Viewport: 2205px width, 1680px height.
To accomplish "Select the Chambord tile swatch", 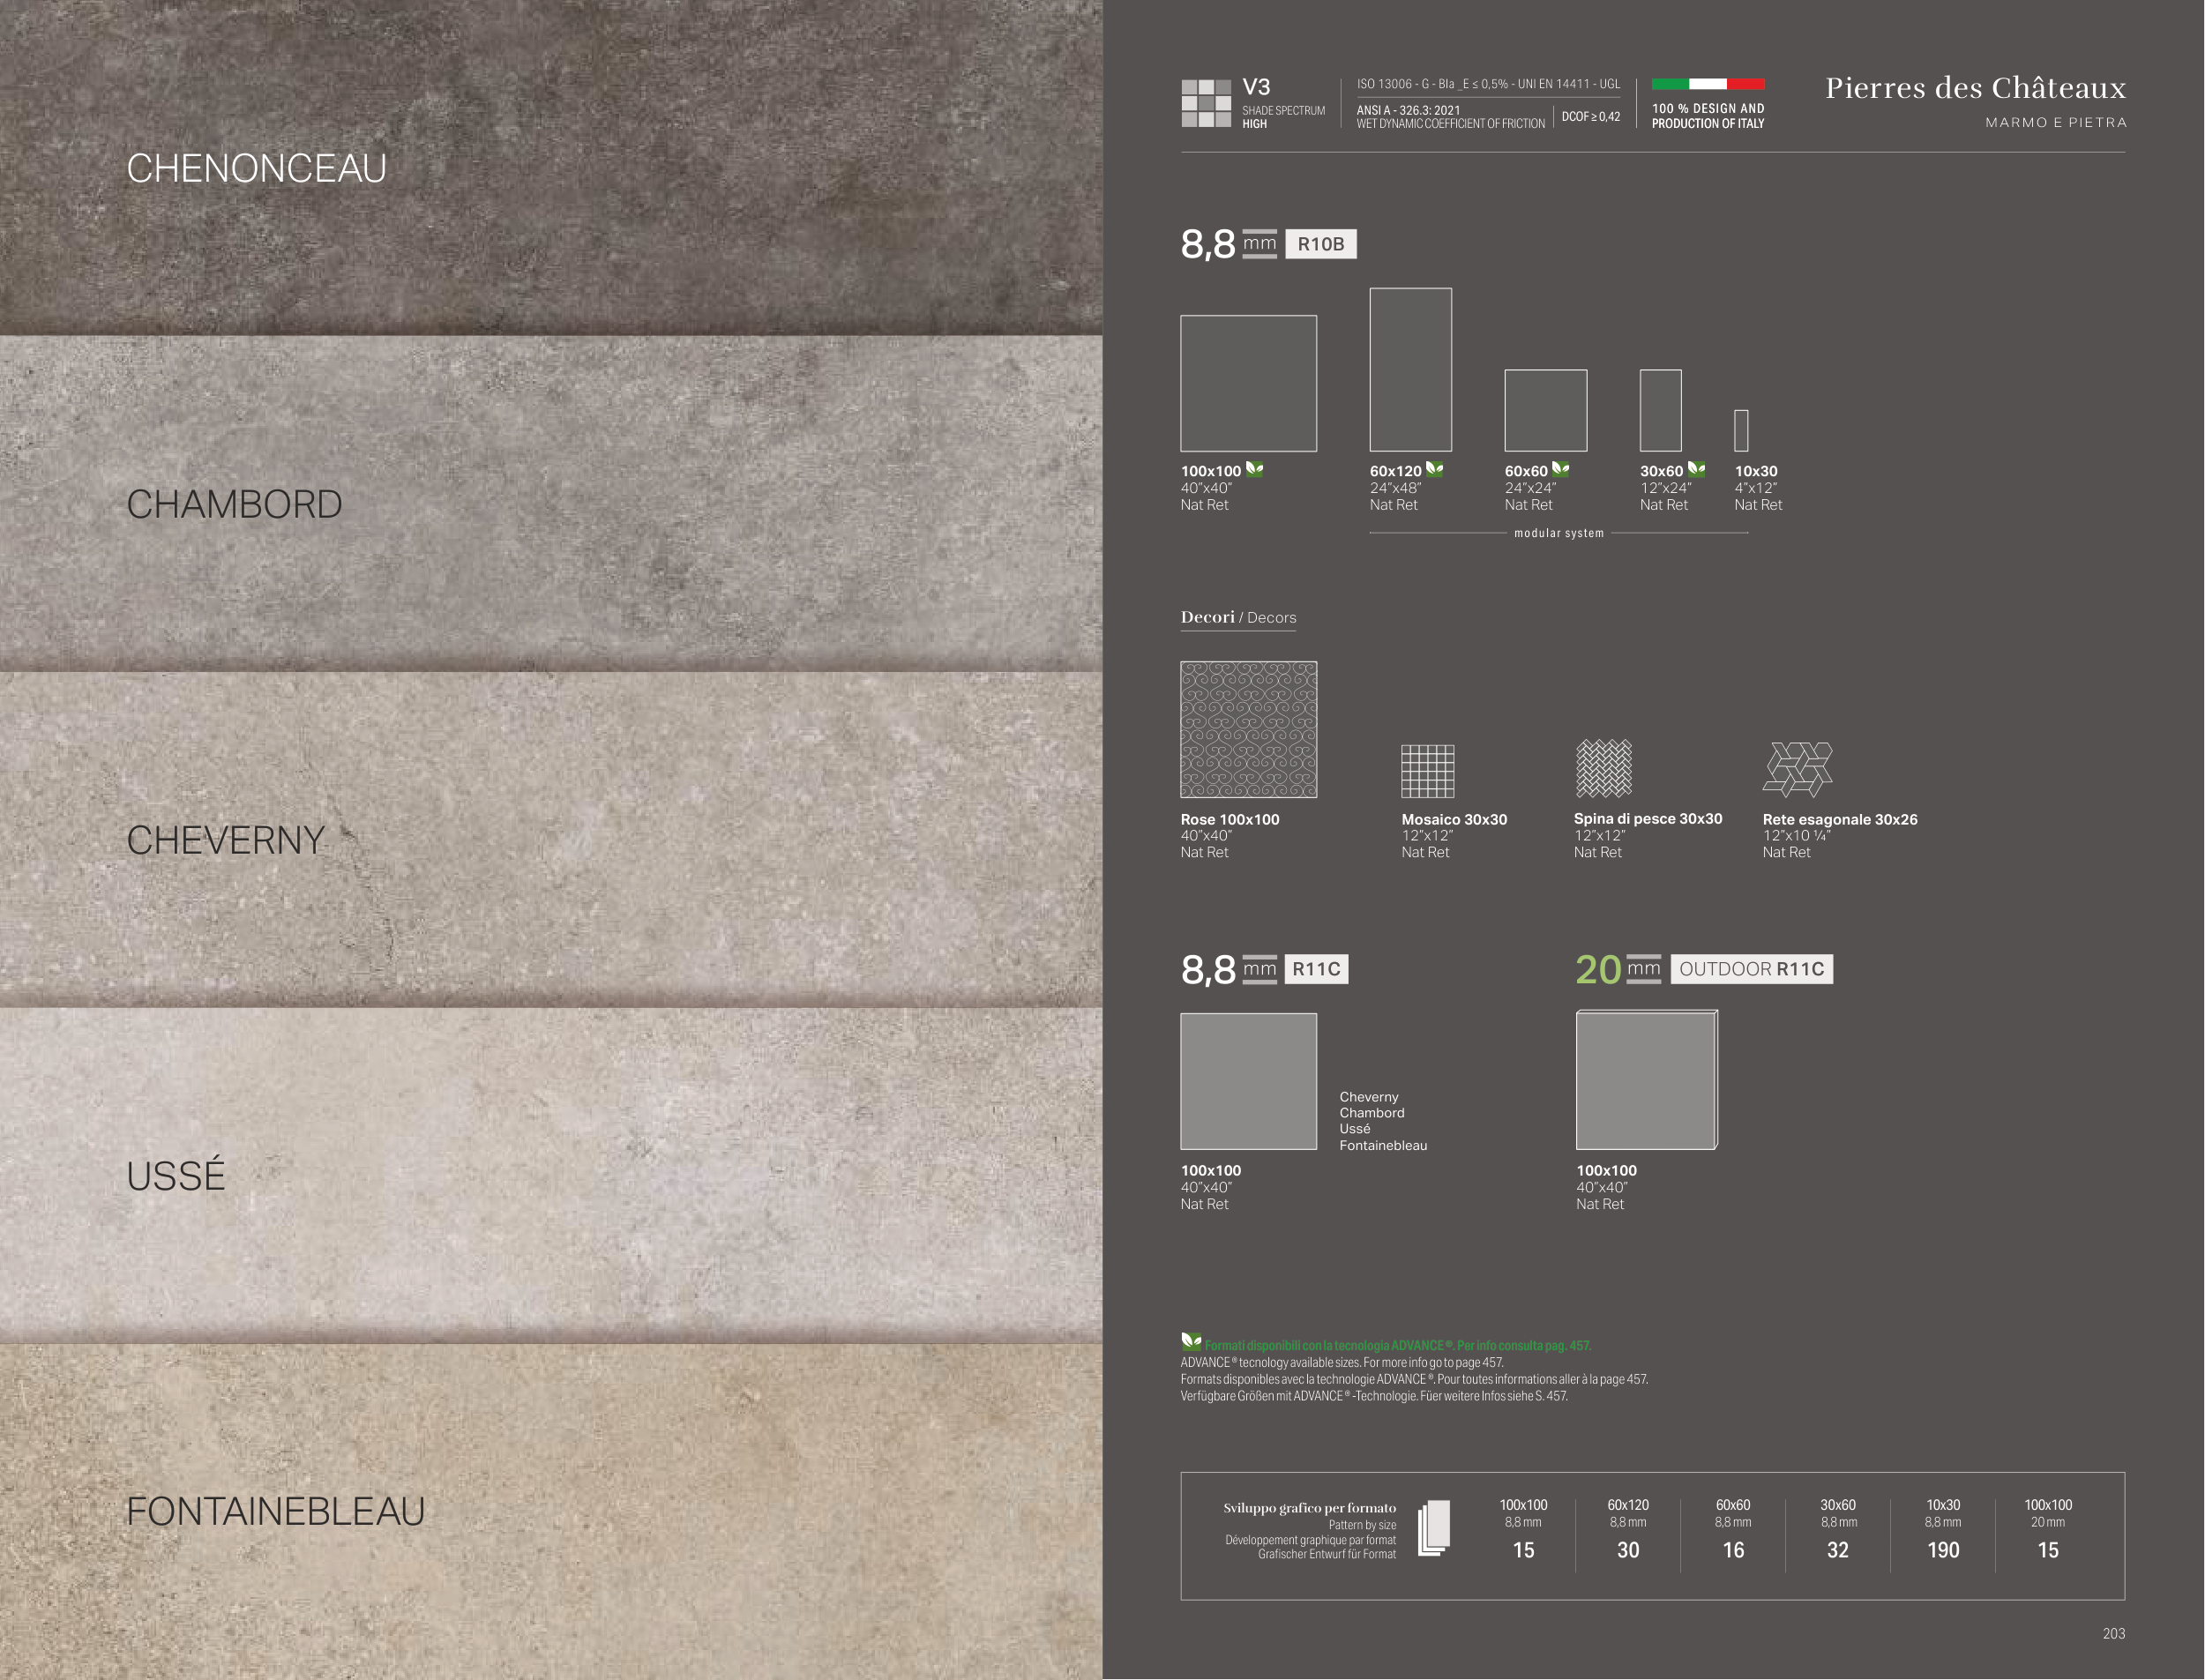I will click(x=550, y=503).
